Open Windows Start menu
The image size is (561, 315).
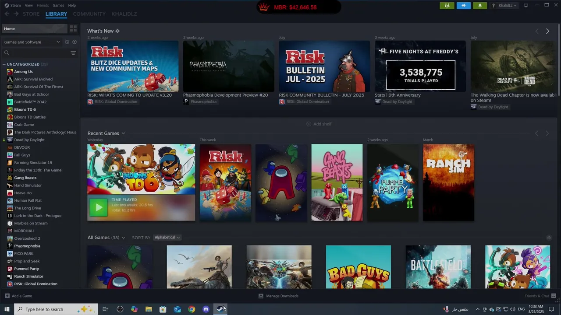[7, 309]
